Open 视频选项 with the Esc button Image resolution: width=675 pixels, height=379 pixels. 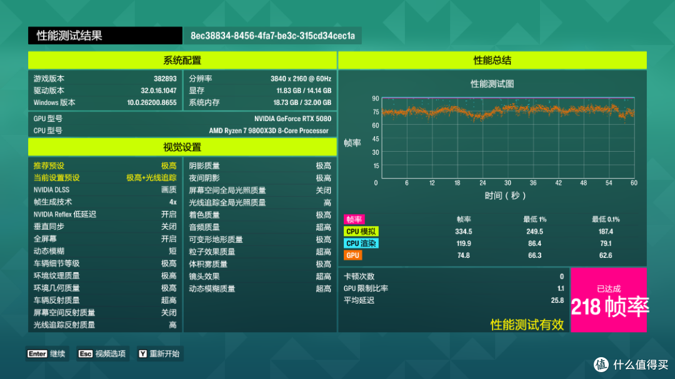coord(102,353)
